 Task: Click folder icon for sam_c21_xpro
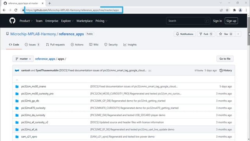pos(17,137)
